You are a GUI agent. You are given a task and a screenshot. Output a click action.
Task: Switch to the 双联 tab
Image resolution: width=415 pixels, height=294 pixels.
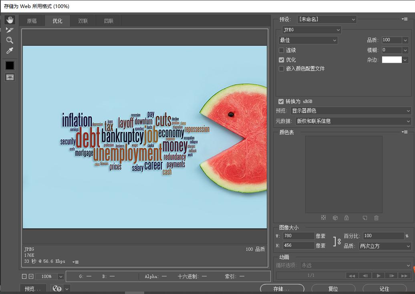83,21
